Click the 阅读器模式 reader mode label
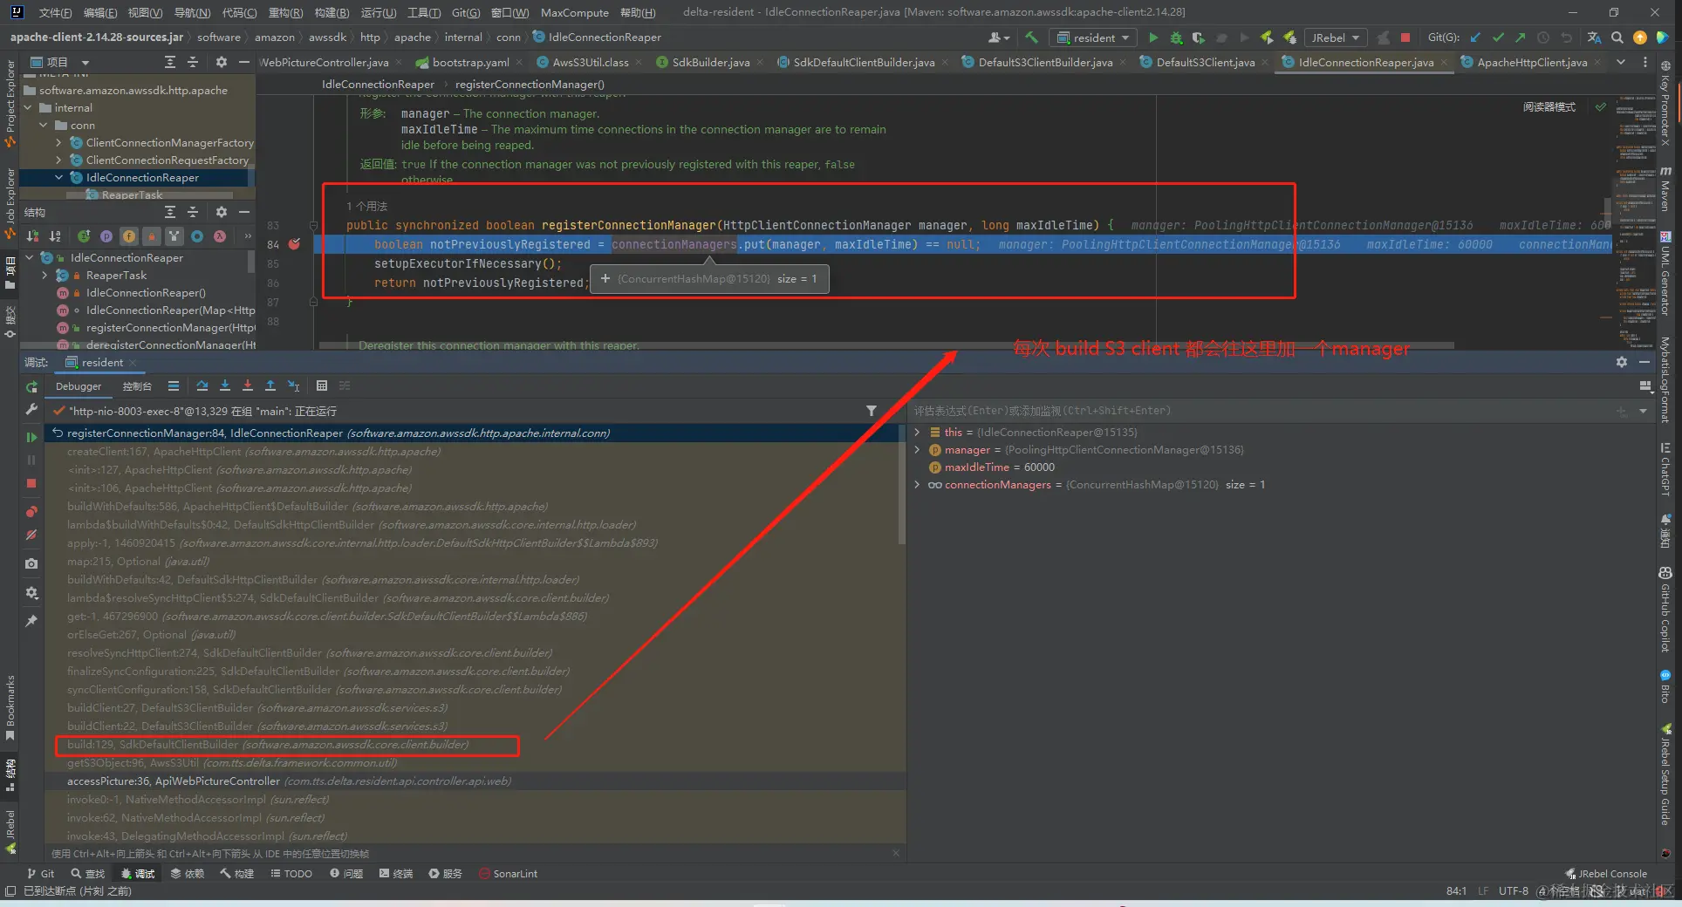The height and width of the screenshot is (907, 1682). coord(1549,106)
